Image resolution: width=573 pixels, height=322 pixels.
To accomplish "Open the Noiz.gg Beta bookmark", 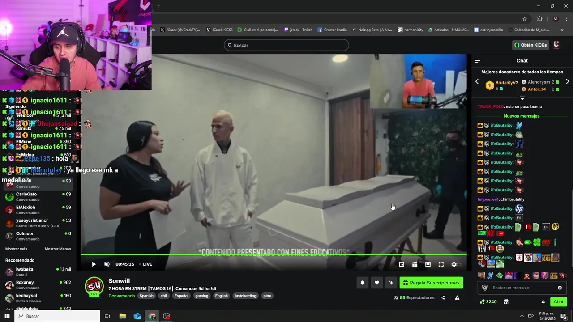I will point(372,30).
